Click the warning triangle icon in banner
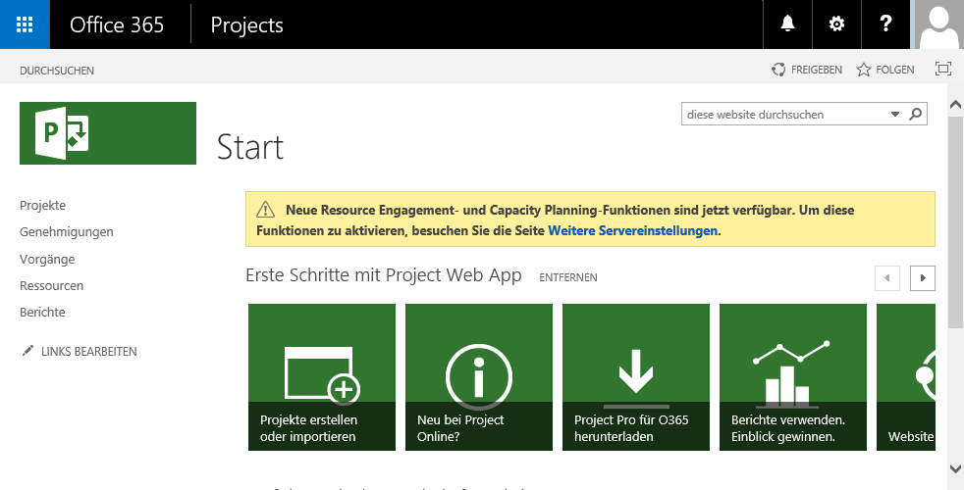The image size is (964, 490). pos(266,210)
